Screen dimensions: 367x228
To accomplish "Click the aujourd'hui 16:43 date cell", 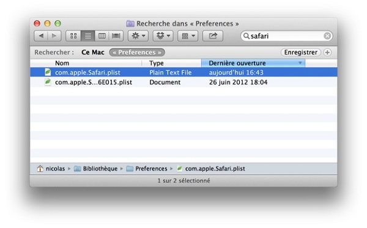I will [236, 73].
